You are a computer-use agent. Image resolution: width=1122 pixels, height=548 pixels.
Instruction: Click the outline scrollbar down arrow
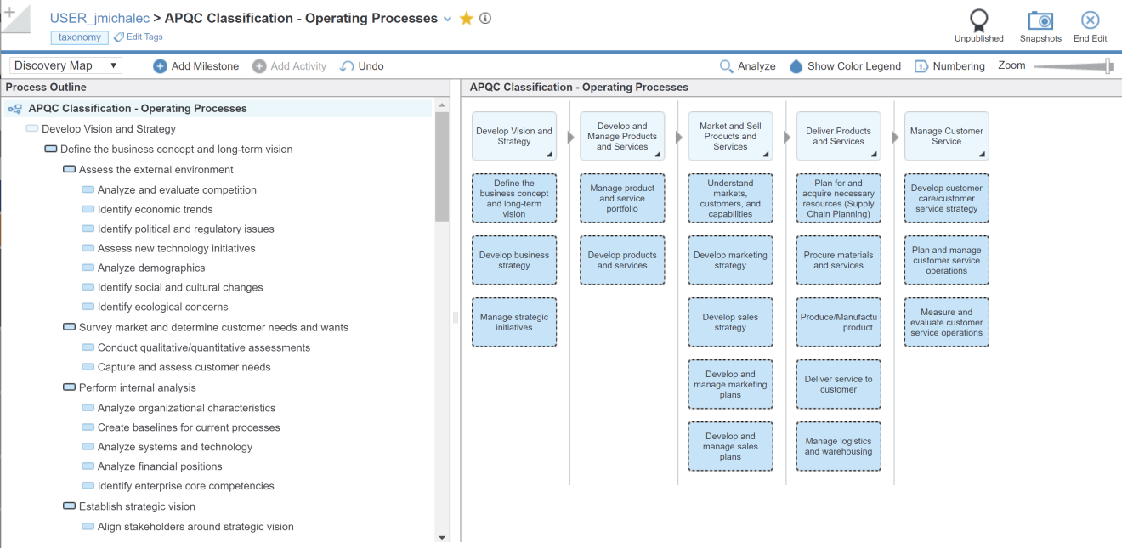pos(442,537)
